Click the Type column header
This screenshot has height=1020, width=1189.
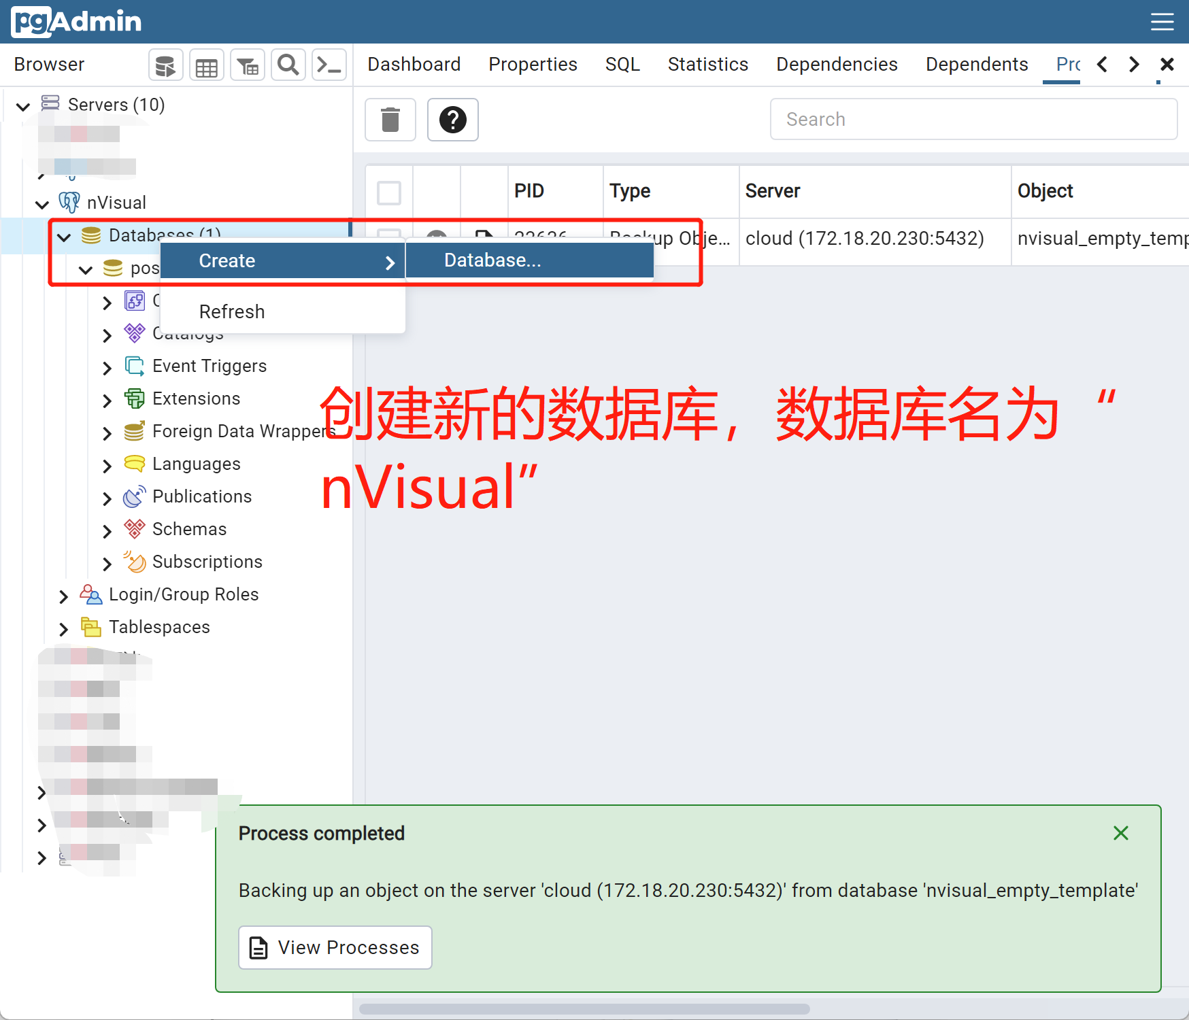[x=671, y=191]
